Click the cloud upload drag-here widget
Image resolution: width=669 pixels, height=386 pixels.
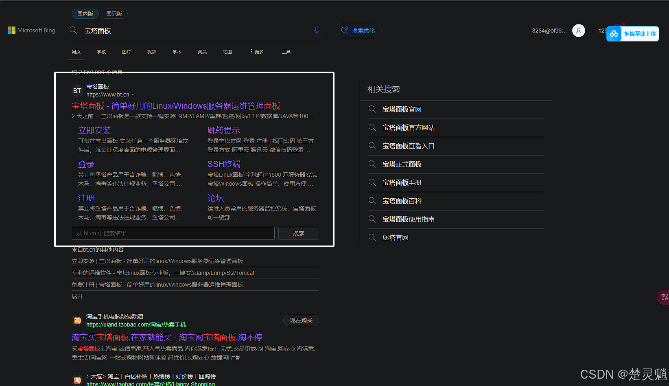tap(632, 34)
